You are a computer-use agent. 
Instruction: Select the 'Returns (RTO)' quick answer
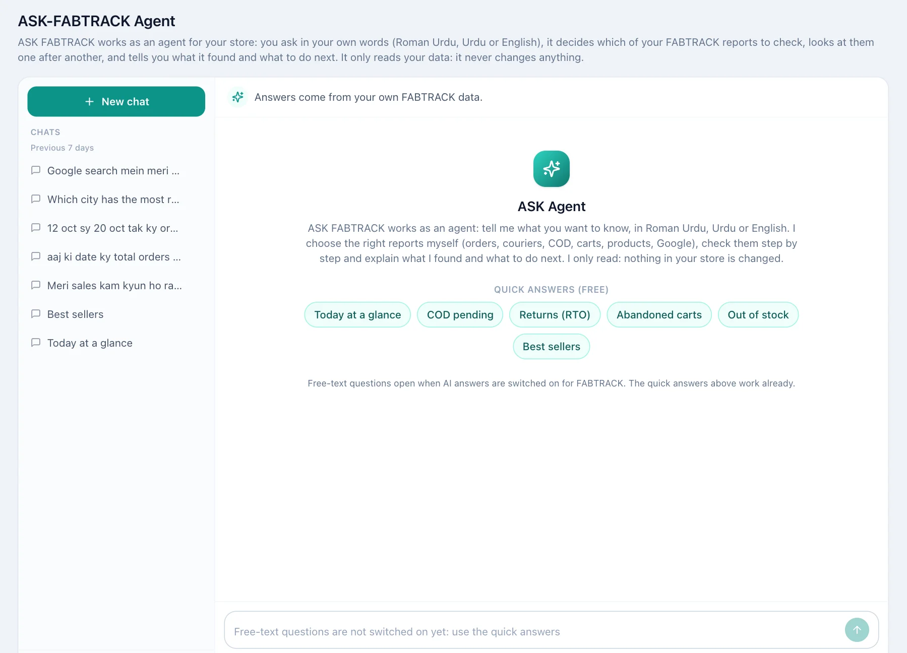555,315
